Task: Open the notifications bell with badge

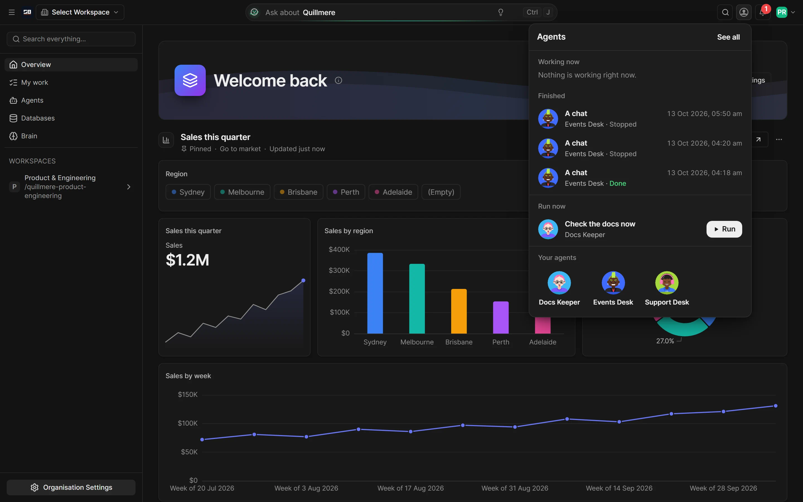Action: (763, 12)
